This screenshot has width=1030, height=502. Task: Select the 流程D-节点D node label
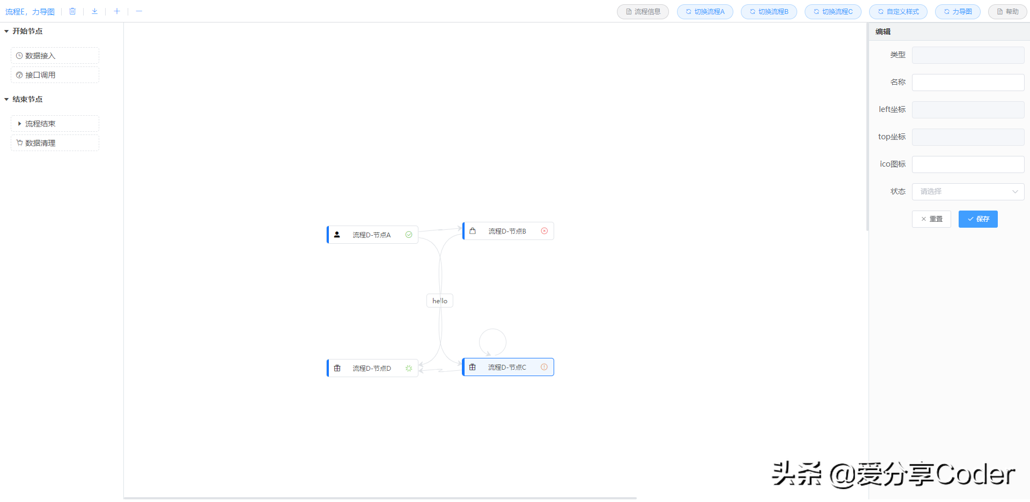(x=372, y=368)
